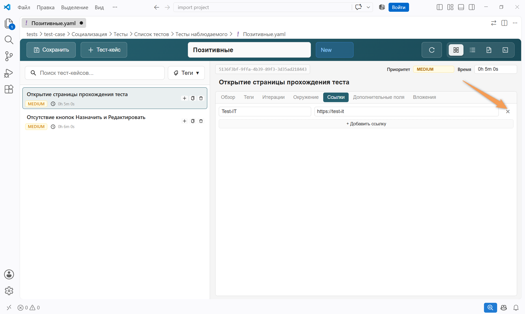This screenshot has height=314, width=525.
Task: Open the Вложения tab
Action: click(x=424, y=97)
